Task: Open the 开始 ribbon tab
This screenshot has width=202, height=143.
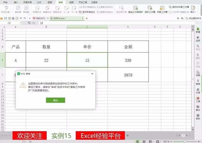Action: (5, 2)
